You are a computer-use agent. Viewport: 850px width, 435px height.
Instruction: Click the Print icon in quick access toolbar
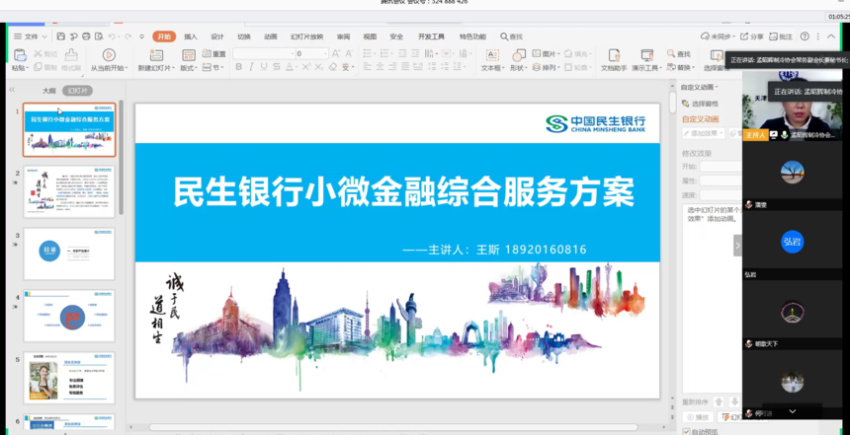click(x=86, y=36)
